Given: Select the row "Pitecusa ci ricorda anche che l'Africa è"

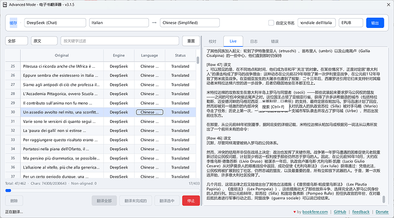Looking at the screenshot, I should pos(62,67).
